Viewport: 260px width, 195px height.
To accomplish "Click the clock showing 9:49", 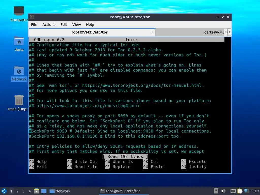I will click(255, 191).
